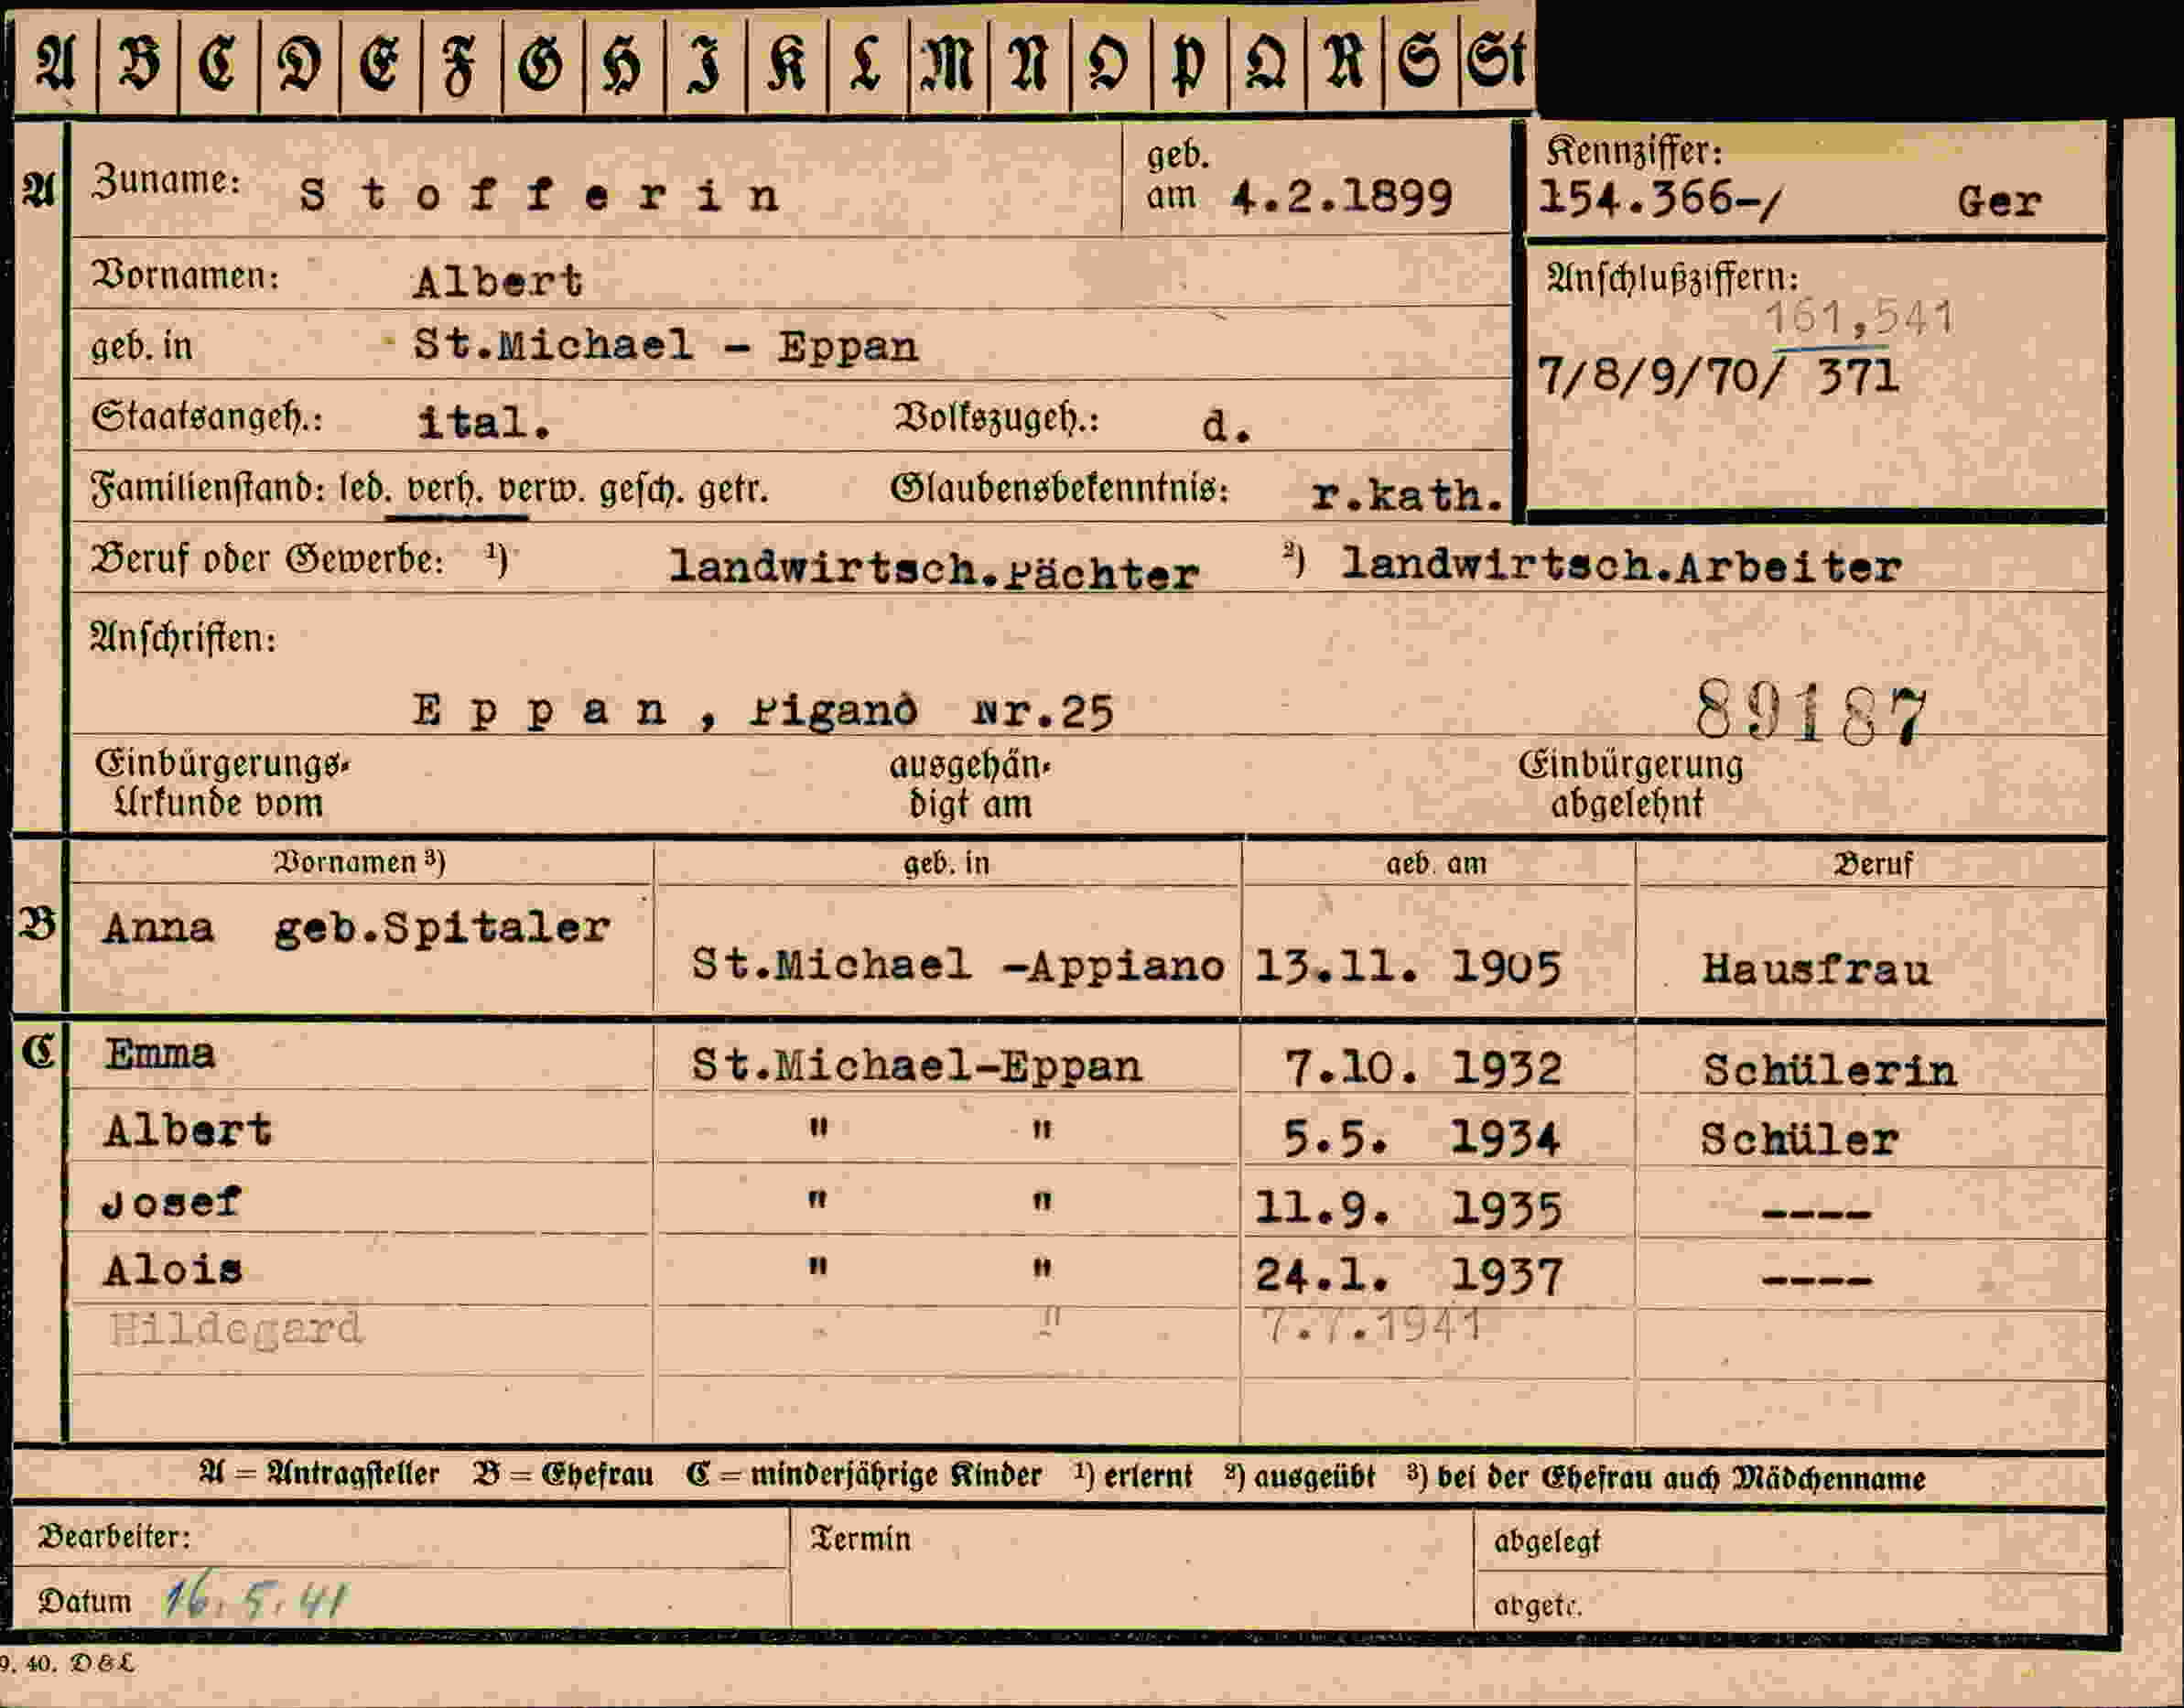Click Emma's birth date '7.10. 1932'
The width and height of the screenshot is (2184, 1708).
pos(1422,1068)
